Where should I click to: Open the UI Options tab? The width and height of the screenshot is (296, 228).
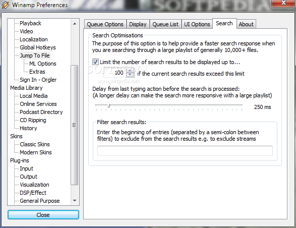click(x=197, y=24)
